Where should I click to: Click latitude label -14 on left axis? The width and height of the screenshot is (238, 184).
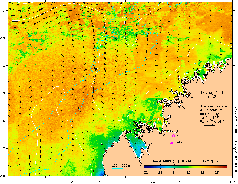(x=3, y=66)
